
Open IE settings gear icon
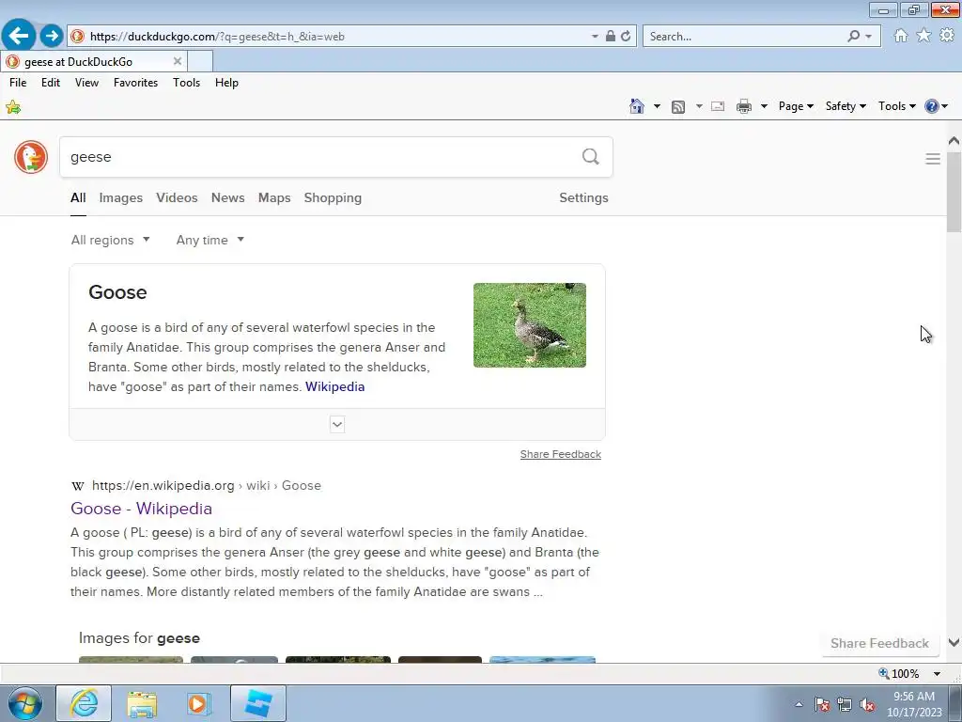click(947, 36)
